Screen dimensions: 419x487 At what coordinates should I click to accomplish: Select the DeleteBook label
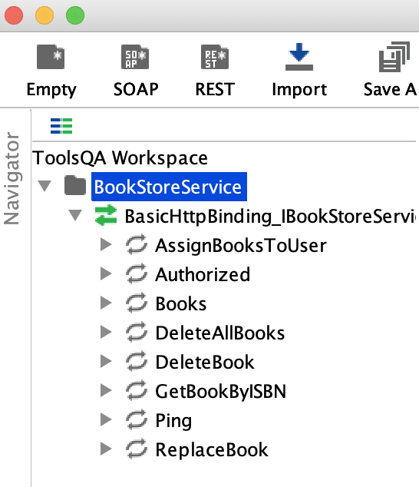point(205,362)
